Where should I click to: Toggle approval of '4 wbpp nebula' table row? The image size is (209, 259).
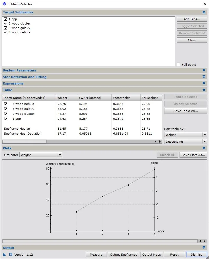tap(6, 104)
